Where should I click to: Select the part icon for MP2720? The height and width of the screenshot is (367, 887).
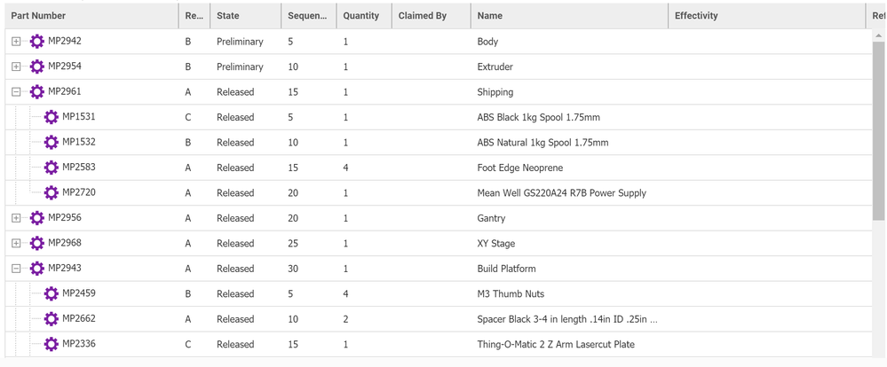coord(51,192)
